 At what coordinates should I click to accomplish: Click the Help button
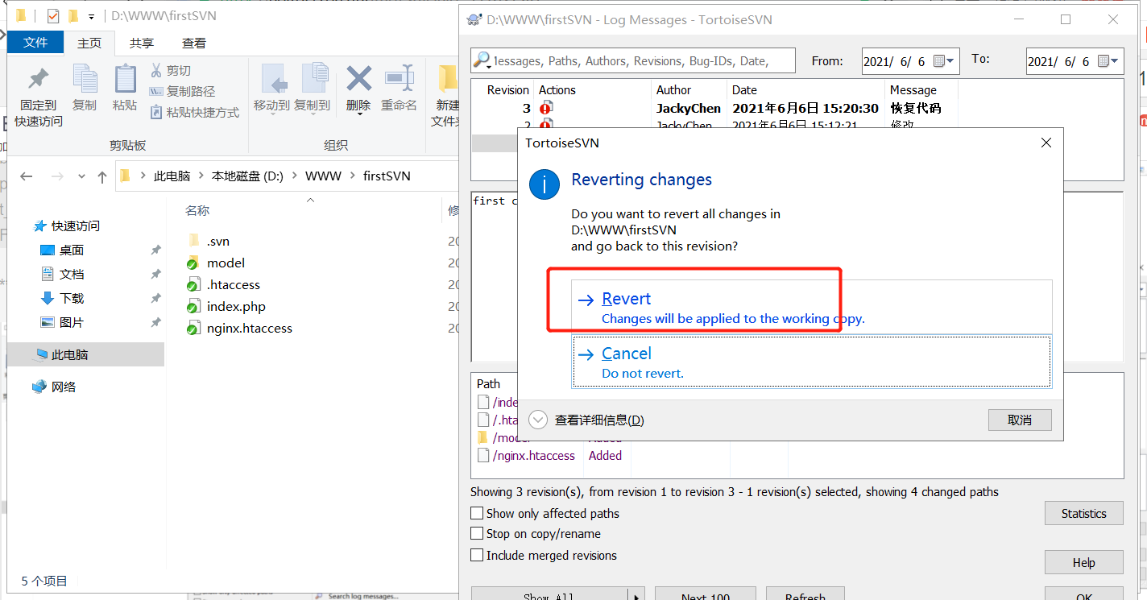pyautogui.click(x=1083, y=563)
